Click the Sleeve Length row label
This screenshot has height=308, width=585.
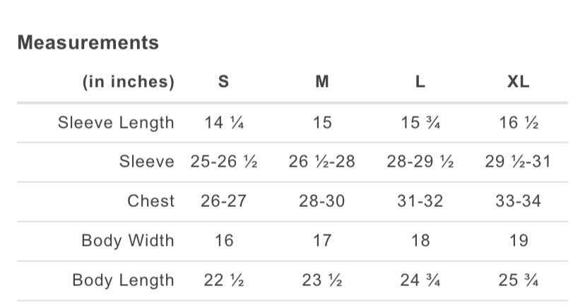[116, 122]
